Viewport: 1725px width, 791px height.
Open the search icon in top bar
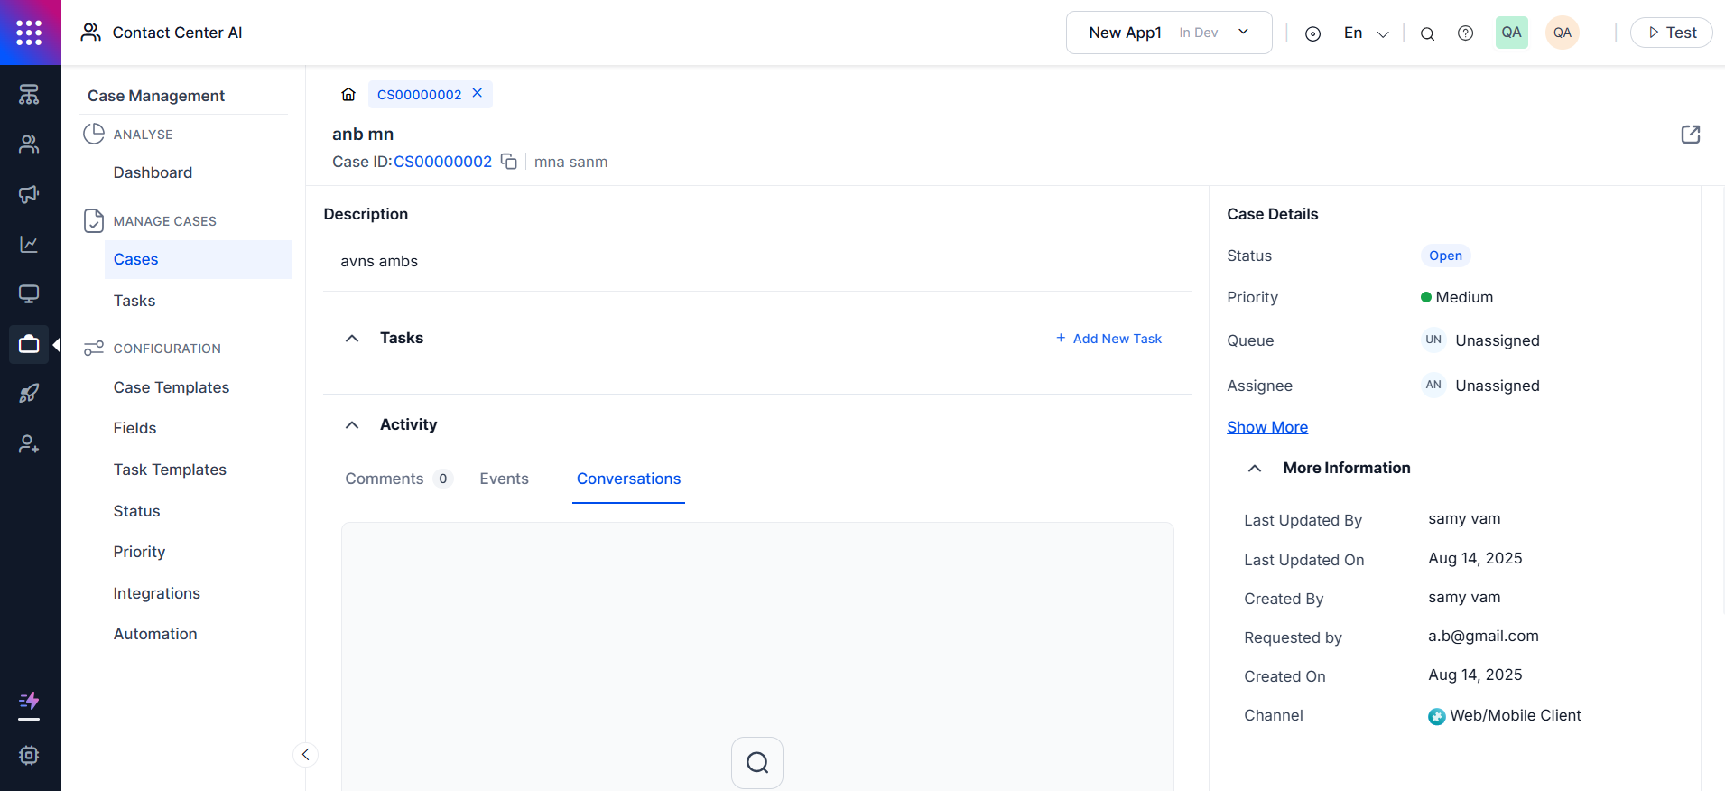[1427, 33]
